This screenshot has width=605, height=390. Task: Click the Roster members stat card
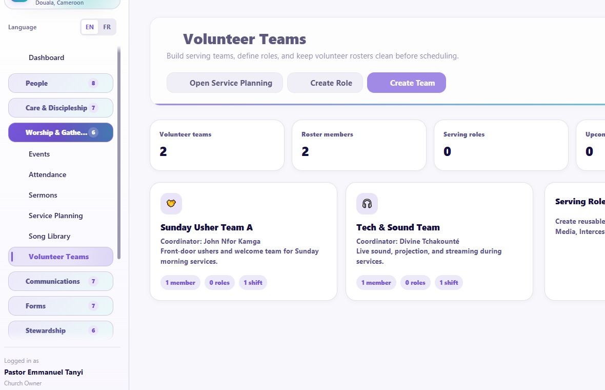coord(359,145)
